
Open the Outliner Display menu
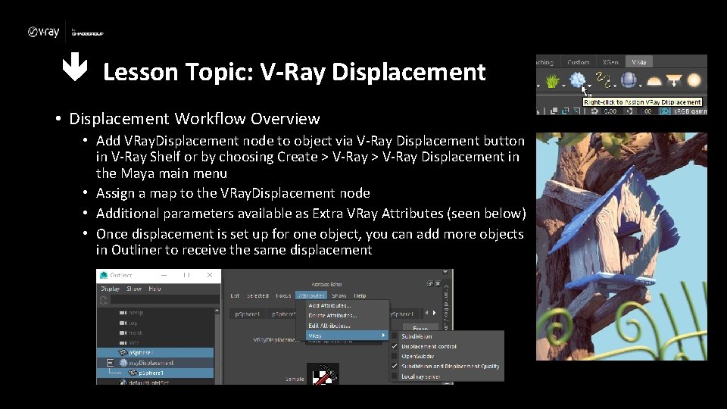coord(111,289)
